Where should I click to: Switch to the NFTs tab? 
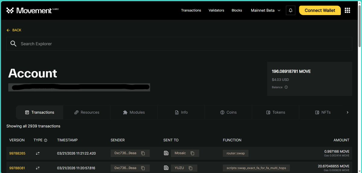pyautogui.click(x=322, y=112)
